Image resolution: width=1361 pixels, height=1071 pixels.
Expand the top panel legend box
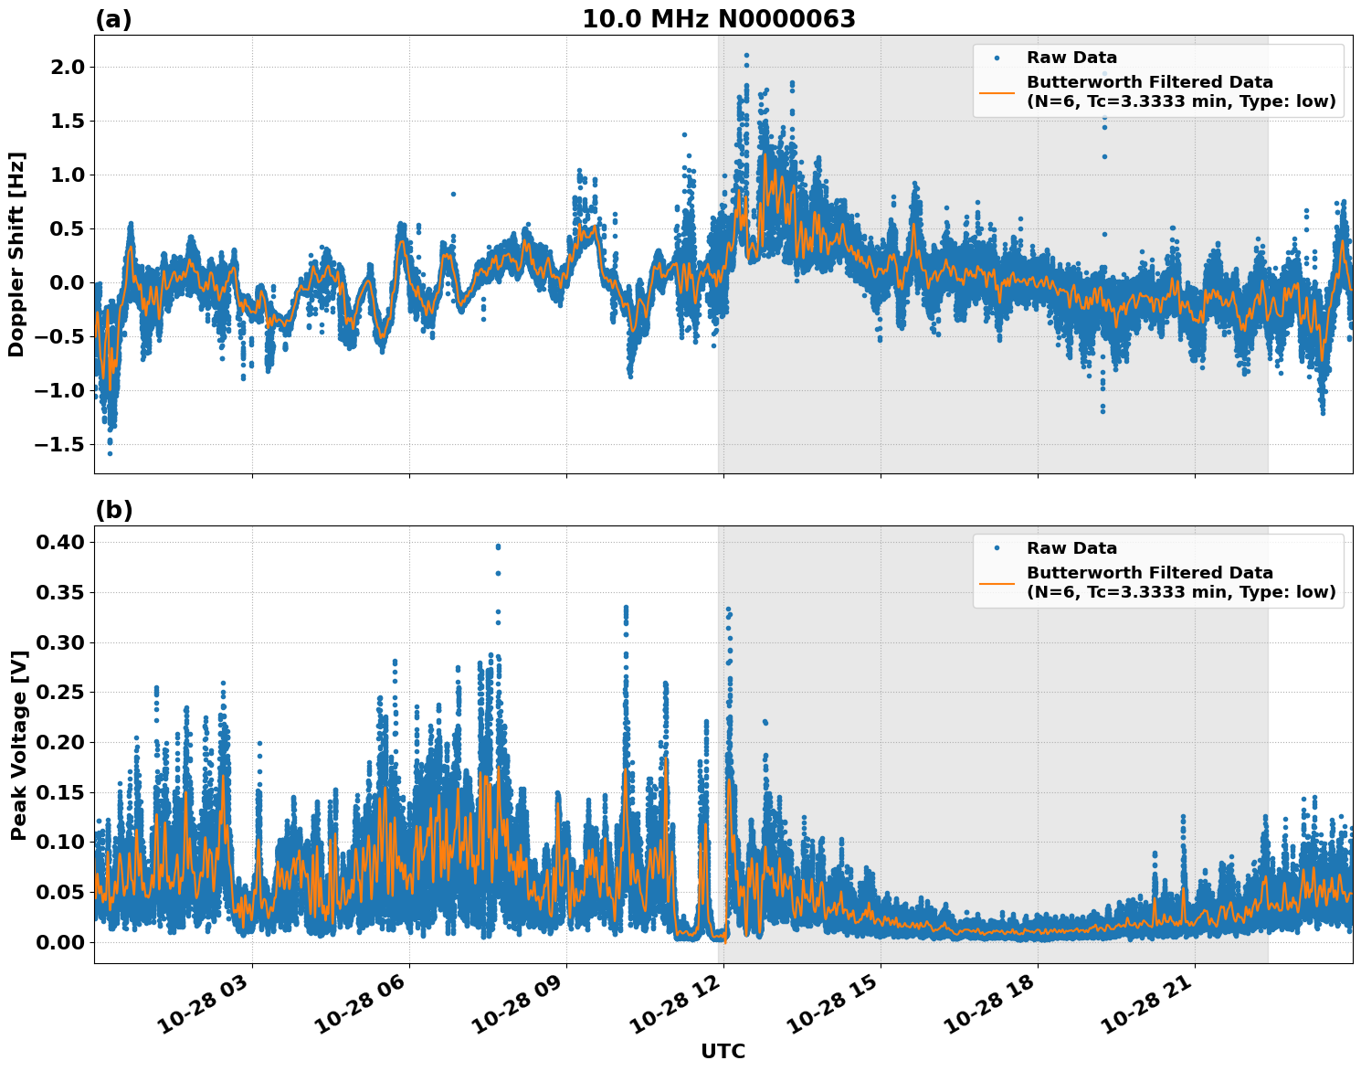click(x=1160, y=80)
